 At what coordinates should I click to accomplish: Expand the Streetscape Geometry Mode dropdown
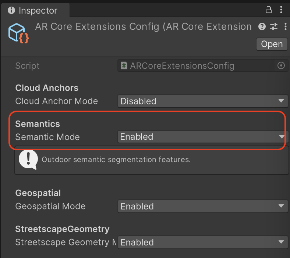(x=202, y=242)
